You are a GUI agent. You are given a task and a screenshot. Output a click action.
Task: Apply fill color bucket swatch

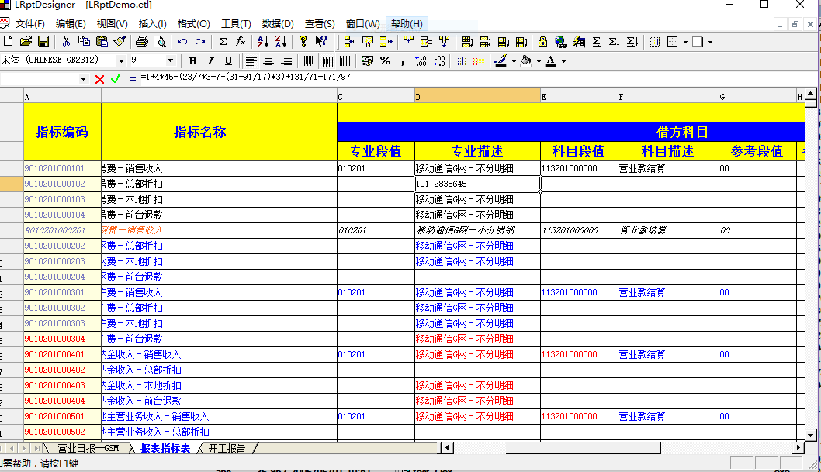(x=526, y=60)
